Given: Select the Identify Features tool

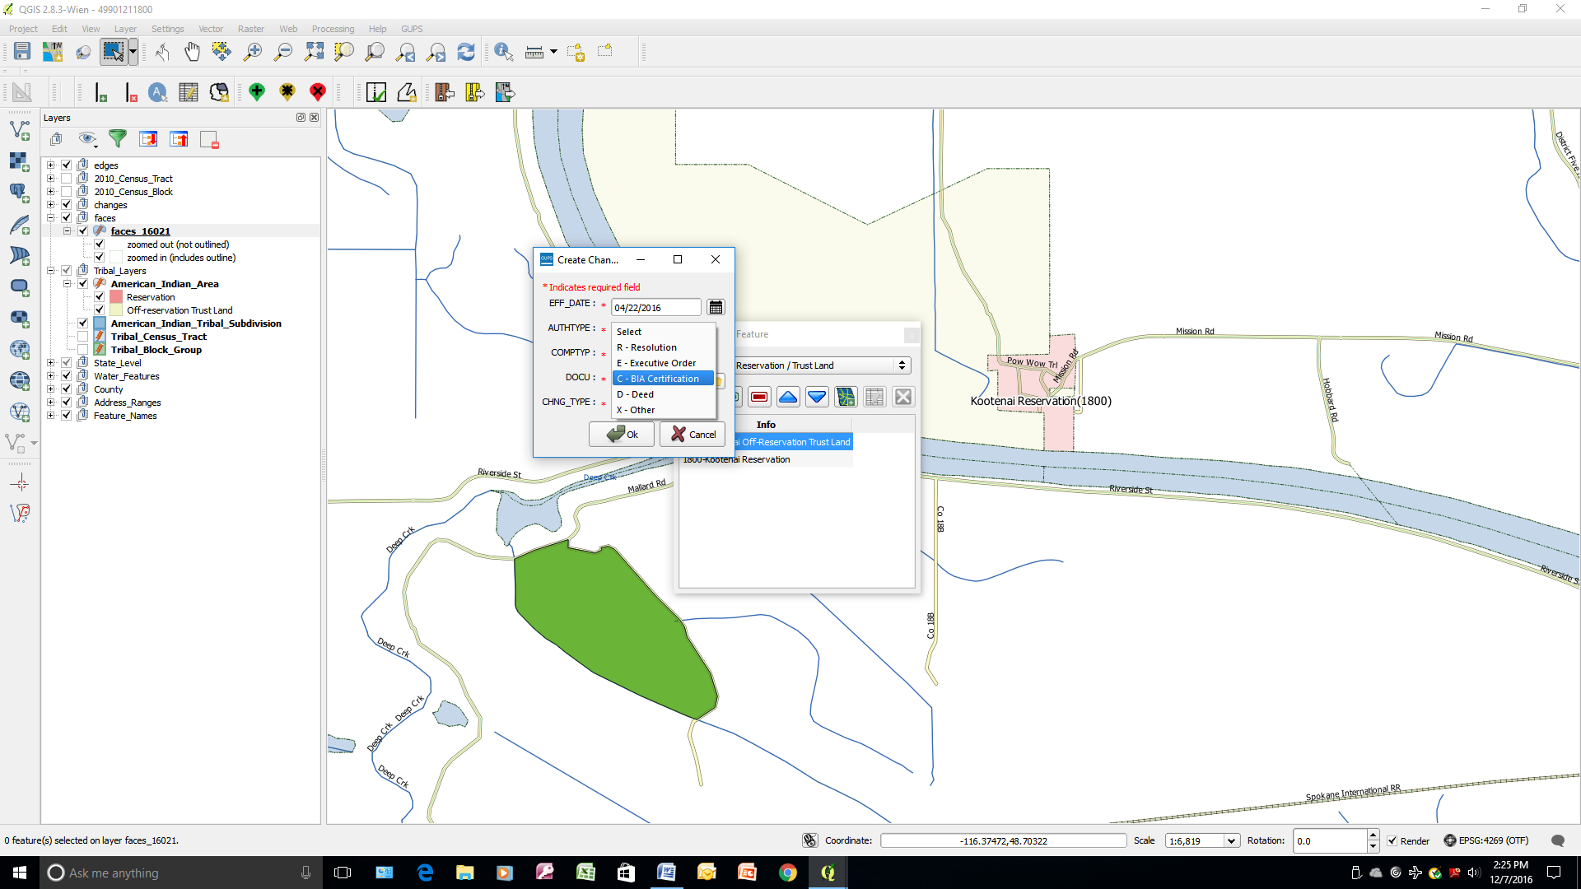Looking at the screenshot, I should (x=503, y=52).
